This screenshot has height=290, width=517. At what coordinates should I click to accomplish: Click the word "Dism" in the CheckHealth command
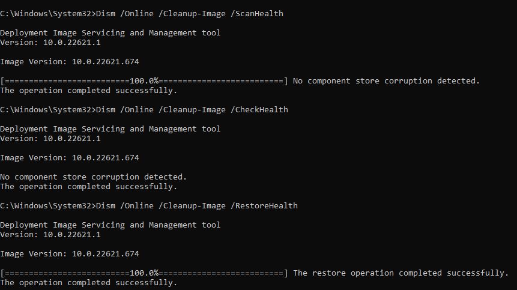tap(106, 109)
